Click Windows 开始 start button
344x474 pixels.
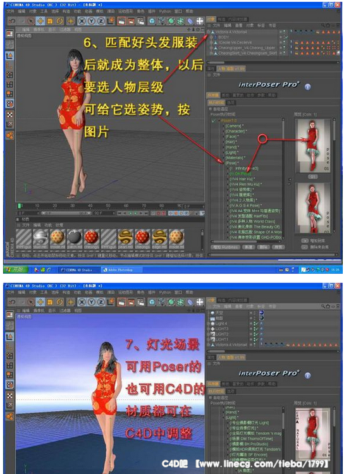tap(14, 269)
